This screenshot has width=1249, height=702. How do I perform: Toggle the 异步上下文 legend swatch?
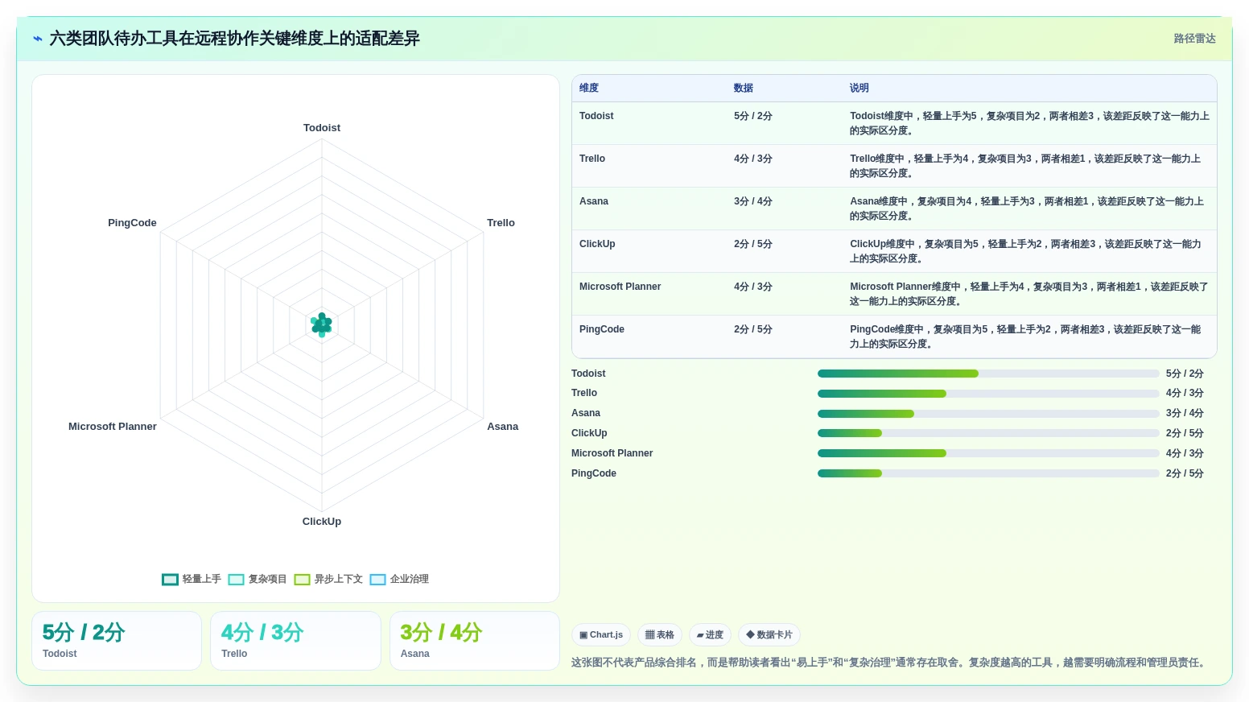(302, 579)
